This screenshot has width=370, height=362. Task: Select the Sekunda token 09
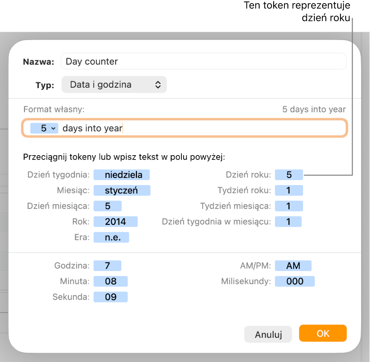[111, 297]
